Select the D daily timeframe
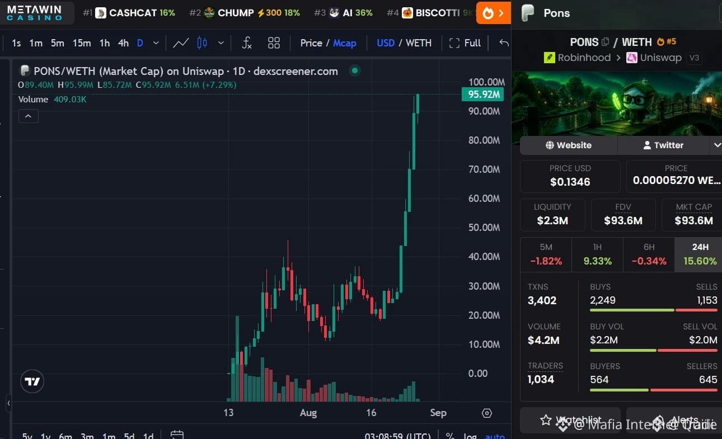This screenshot has height=439, width=722. pyautogui.click(x=140, y=43)
